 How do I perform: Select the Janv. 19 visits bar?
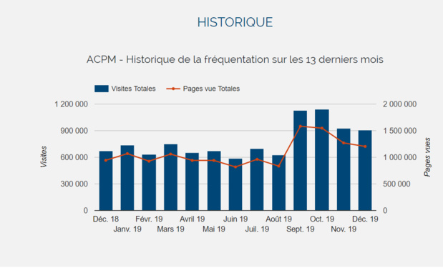point(127,178)
